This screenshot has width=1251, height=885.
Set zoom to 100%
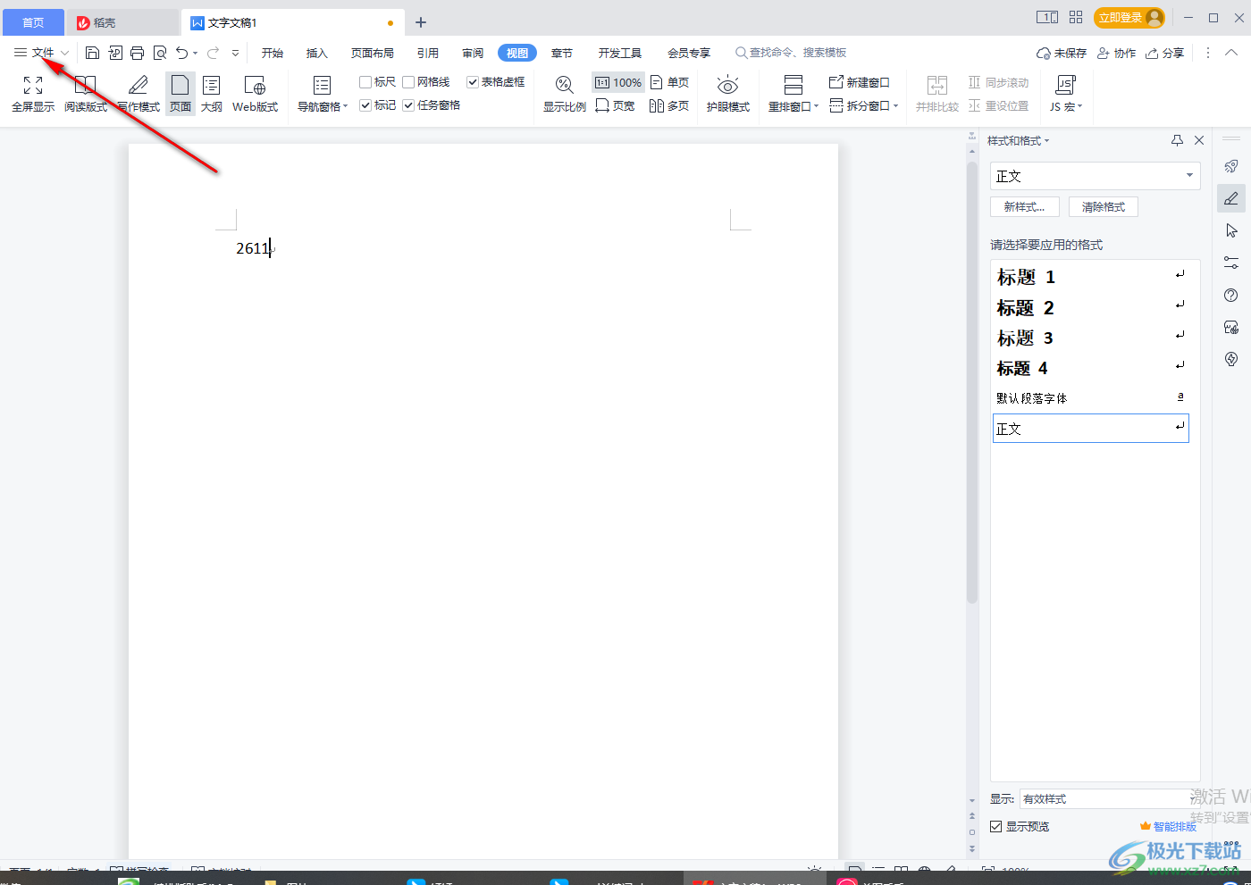pyautogui.click(x=618, y=82)
